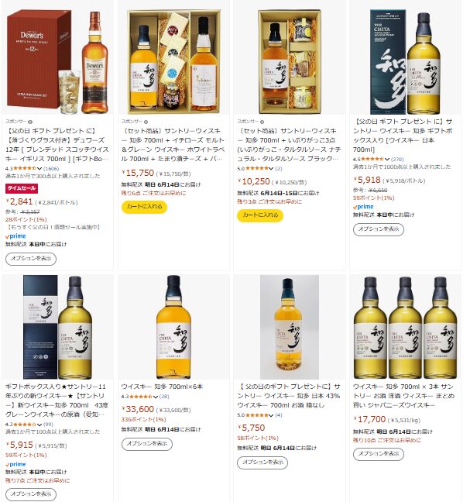Click the prime badge on Chita gift box ¥5,918
The height and width of the screenshot is (502, 470).
363,207
